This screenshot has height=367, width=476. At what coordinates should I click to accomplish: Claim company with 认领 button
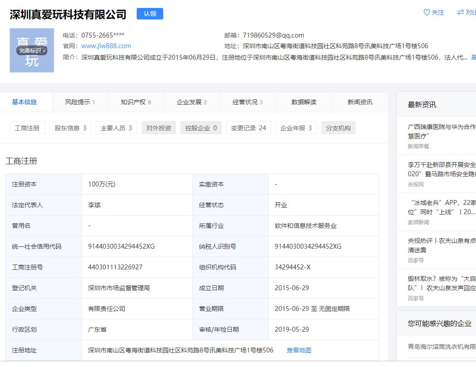(x=150, y=14)
